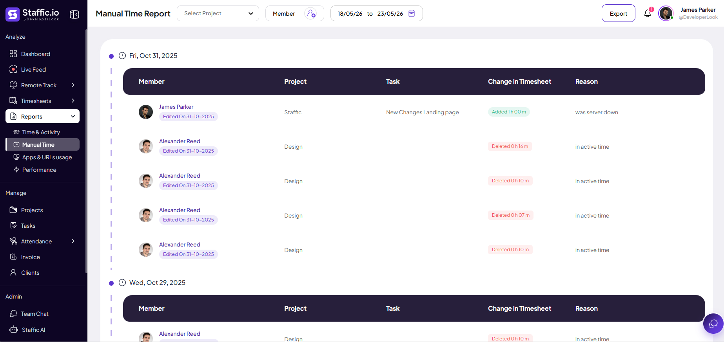Open Live Feed icon in sidebar
The height and width of the screenshot is (342, 724).
[x=13, y=69]
